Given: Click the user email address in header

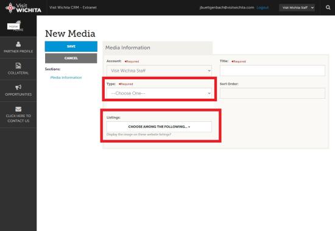Looking at the screenshot, I should pyautogui.click(x=227, y=7).
